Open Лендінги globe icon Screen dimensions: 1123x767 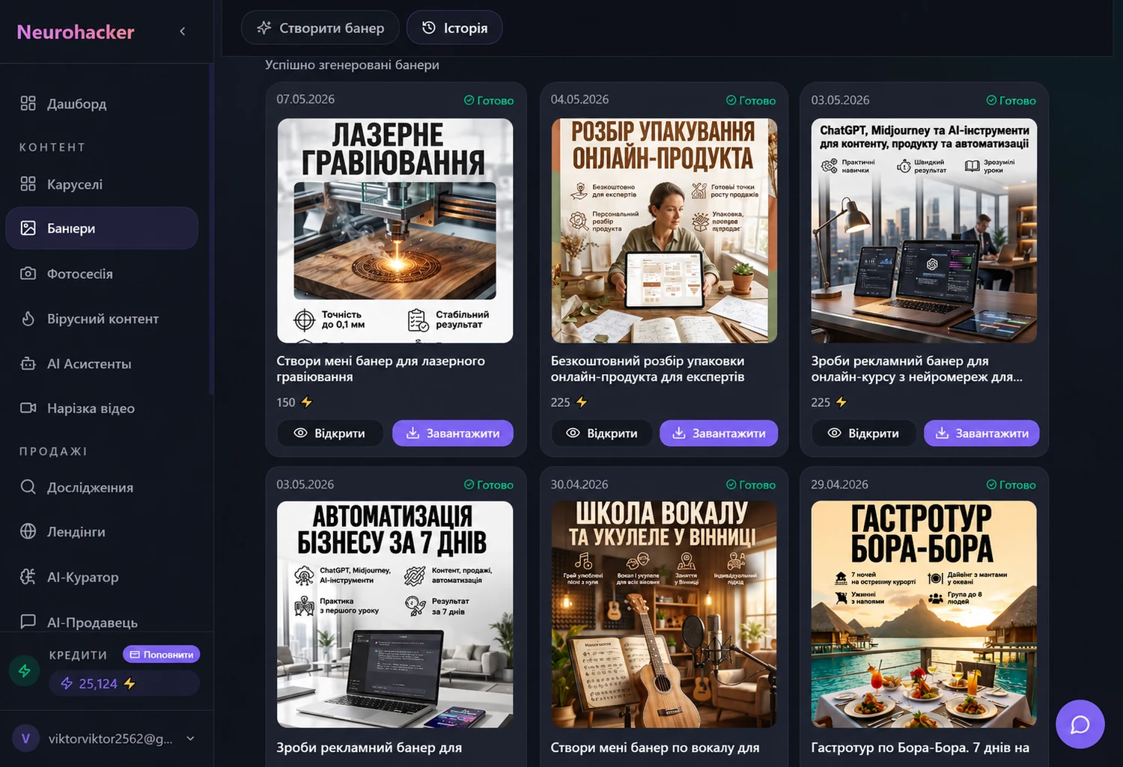click(x=28, y=531)
